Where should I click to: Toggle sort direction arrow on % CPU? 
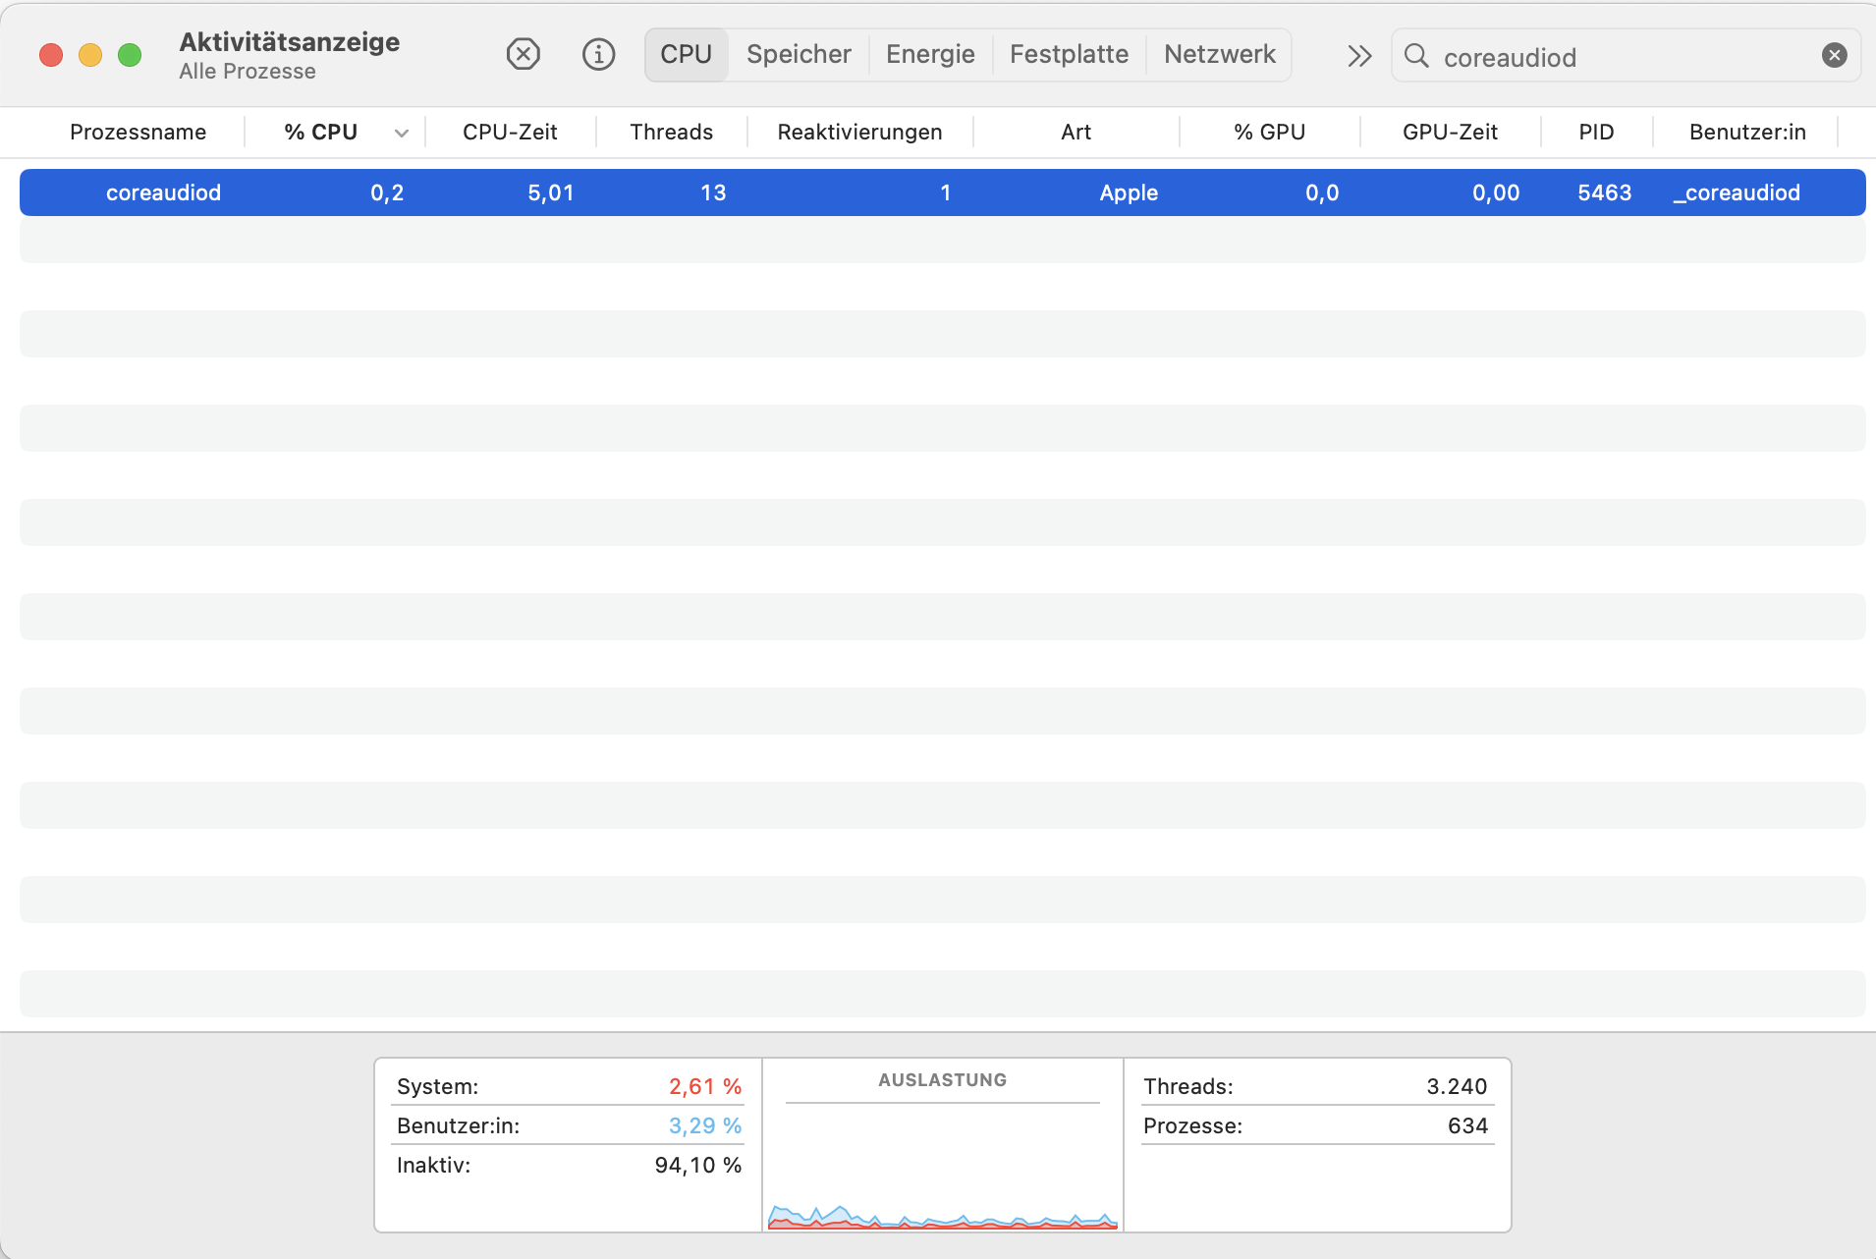click(x=402, y=133)
